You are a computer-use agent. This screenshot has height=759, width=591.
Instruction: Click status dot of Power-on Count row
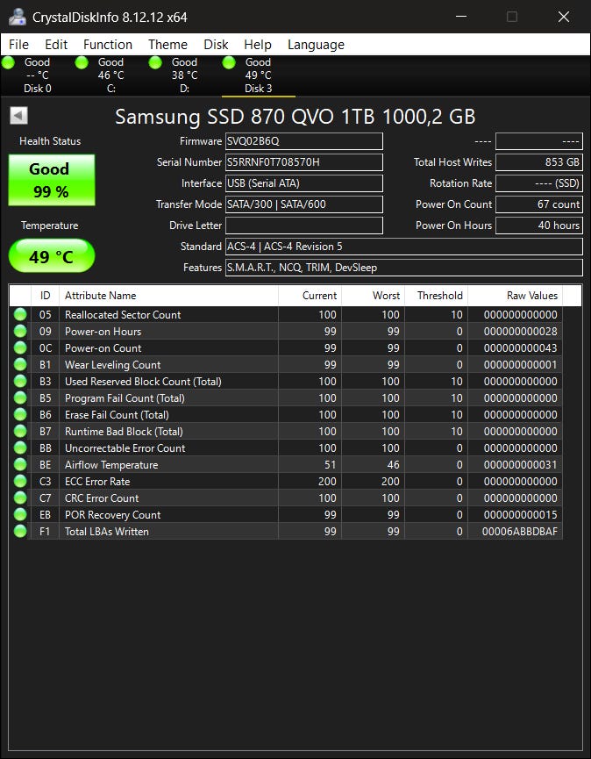[20, 348]
